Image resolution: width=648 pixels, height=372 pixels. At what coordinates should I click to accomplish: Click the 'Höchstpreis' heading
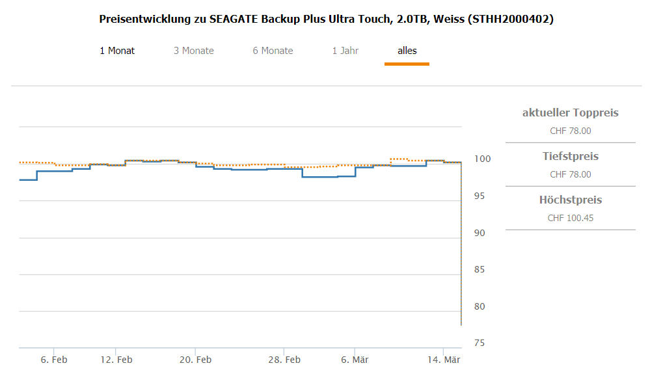click(x=571, y=200)
